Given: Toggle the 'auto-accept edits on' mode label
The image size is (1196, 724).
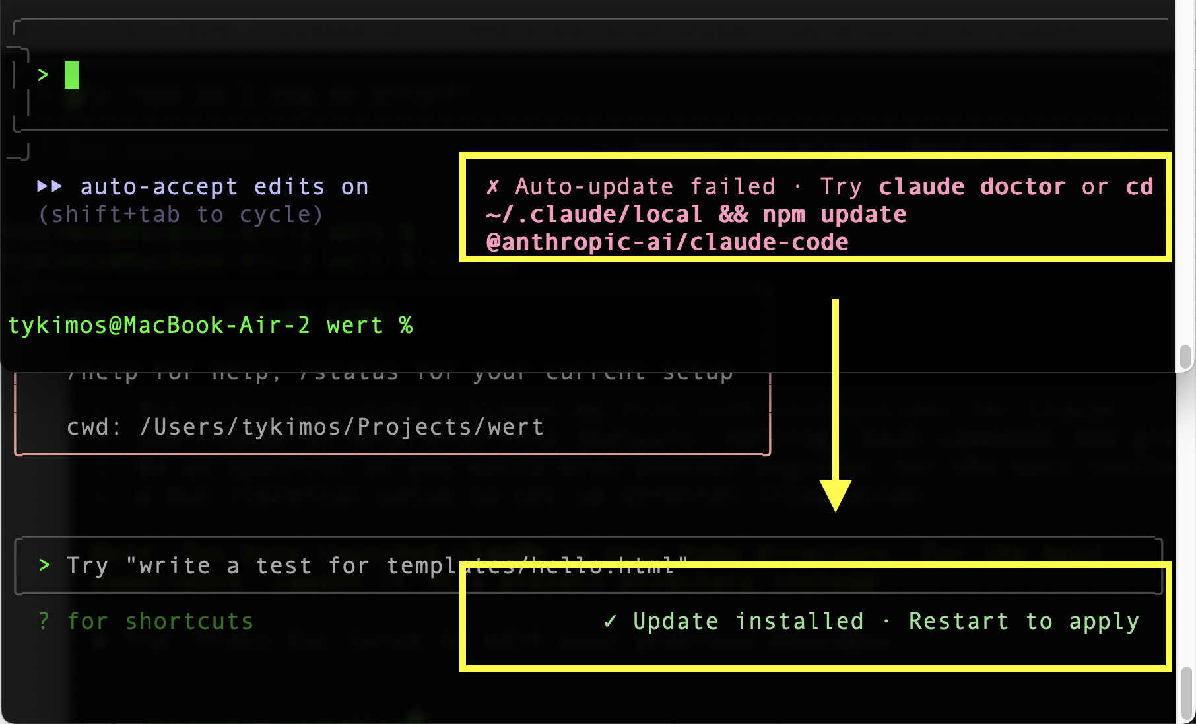Looking at the screenshot, I should tap(224, 187).
